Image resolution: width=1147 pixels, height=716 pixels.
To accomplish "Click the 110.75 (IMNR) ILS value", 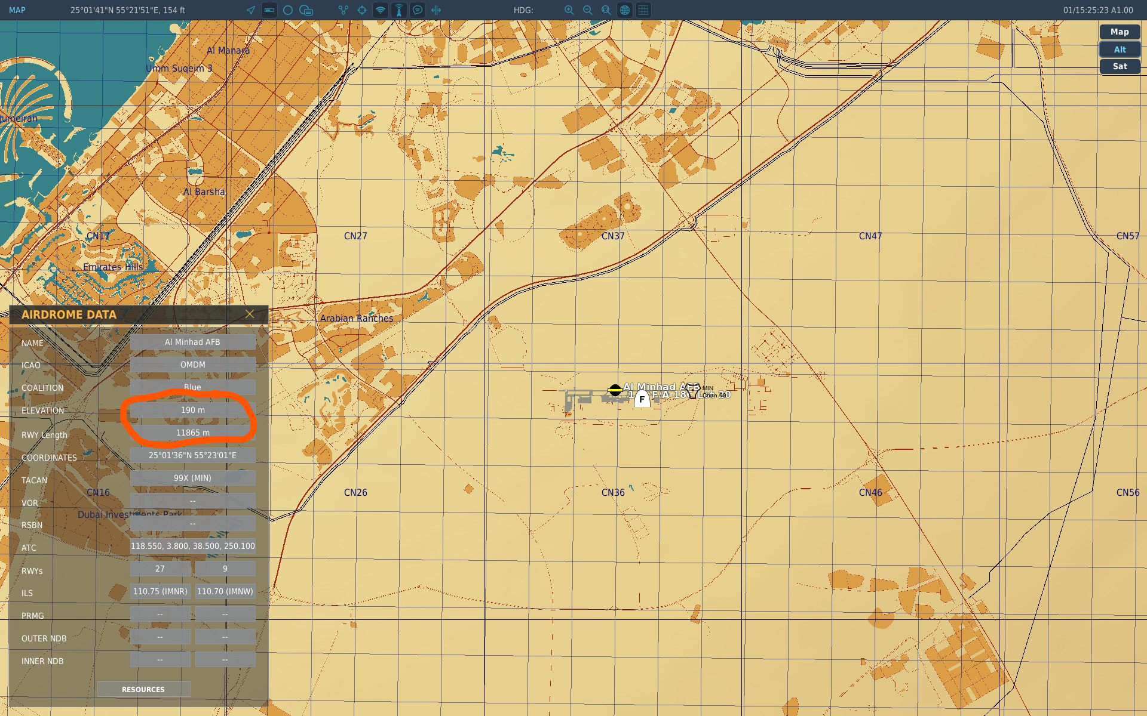I will (160, 591).
